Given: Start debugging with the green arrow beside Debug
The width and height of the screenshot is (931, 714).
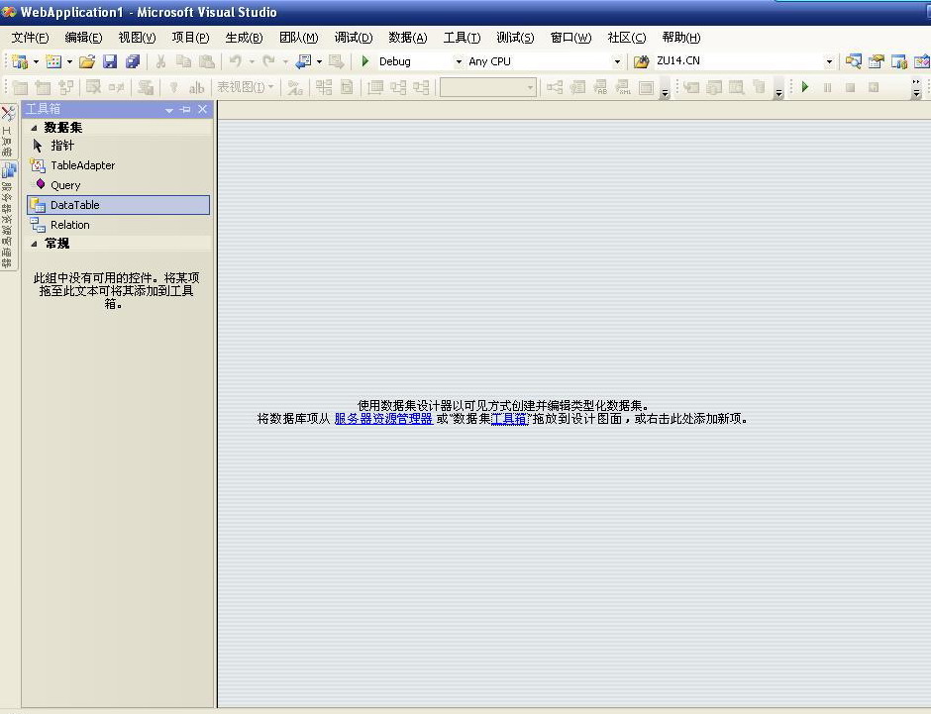Looking at the screenshot, I should [x=365, y=61].
